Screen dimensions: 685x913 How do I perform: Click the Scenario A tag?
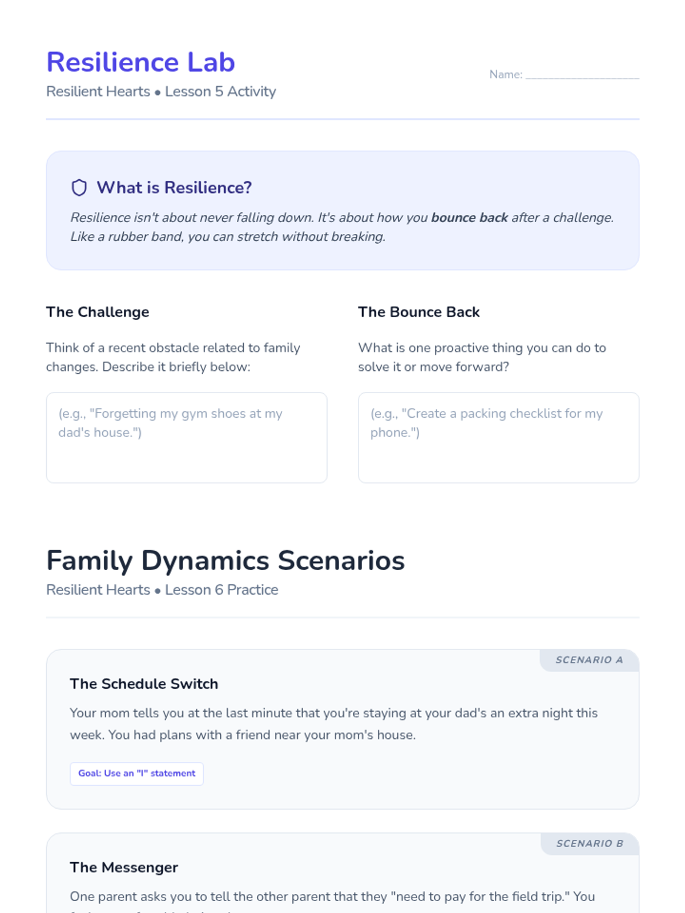point(589,660)
